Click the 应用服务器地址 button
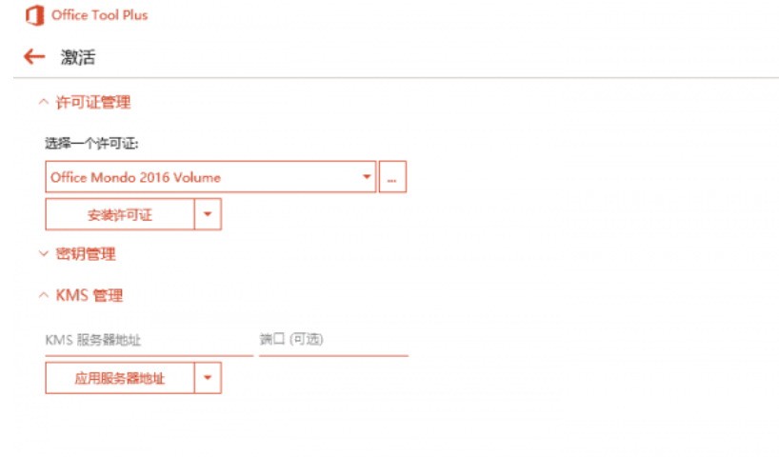 pos(120,378)
